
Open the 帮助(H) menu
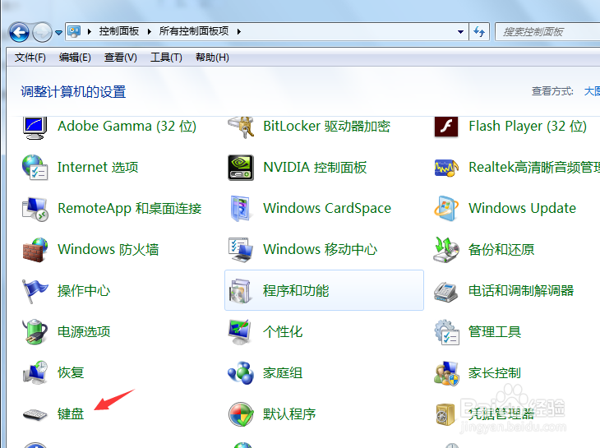(212, 58)
